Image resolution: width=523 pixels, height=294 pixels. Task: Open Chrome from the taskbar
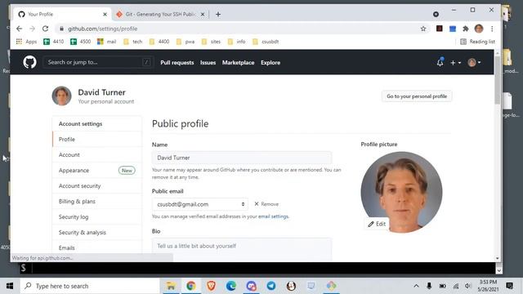click(190, 286)
